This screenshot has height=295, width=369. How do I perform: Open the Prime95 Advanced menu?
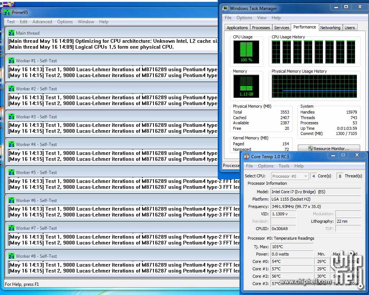point(42,22)
